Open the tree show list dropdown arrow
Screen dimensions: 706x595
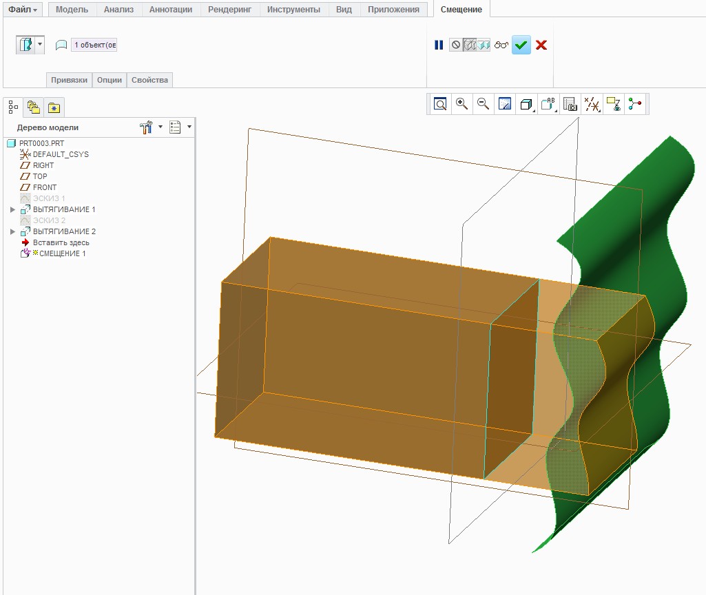[x=189, y=127]
